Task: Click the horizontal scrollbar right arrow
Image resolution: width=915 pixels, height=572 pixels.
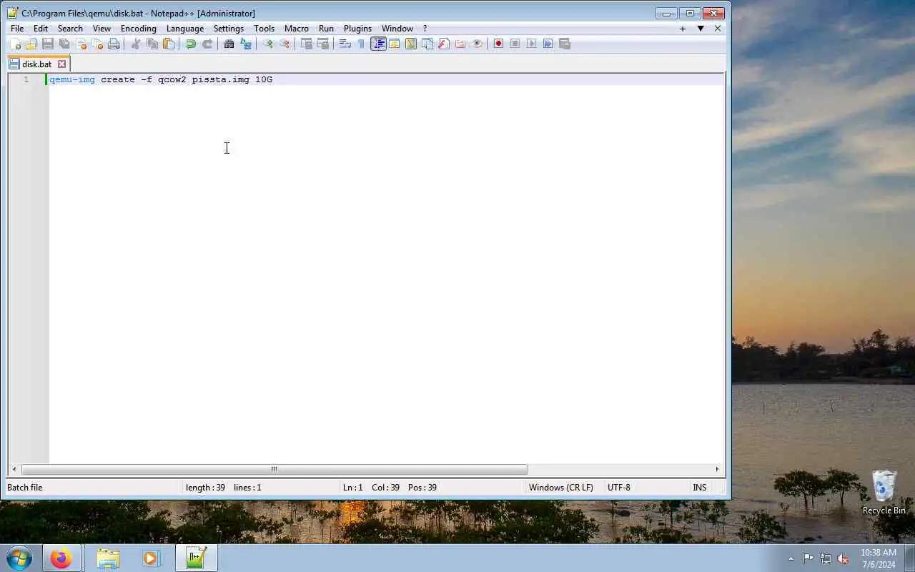Action: 717,469
